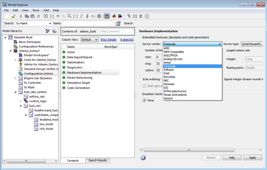Expand the Code for sldemo_fuelsys node
267x170 pixels.
point(16,60)
